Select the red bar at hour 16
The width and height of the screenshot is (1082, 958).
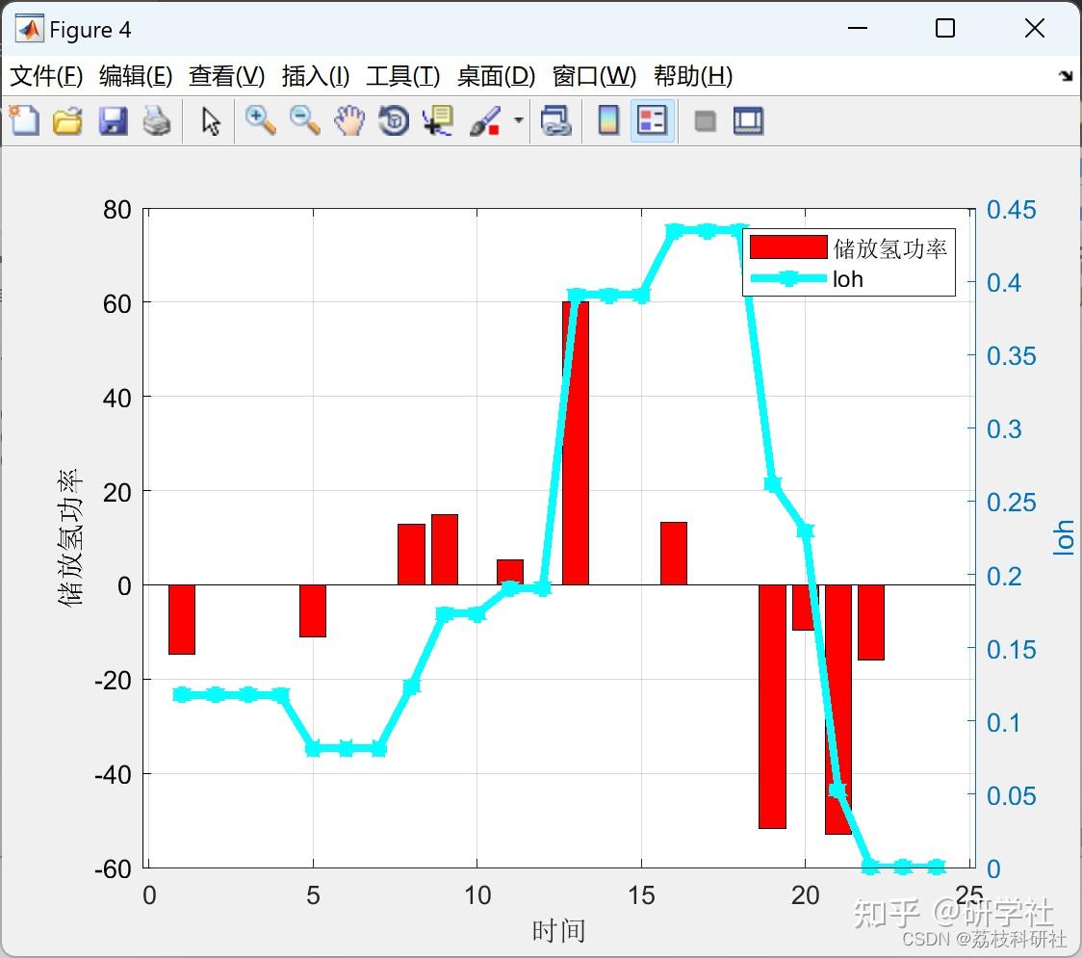click(x=674, y=554)
